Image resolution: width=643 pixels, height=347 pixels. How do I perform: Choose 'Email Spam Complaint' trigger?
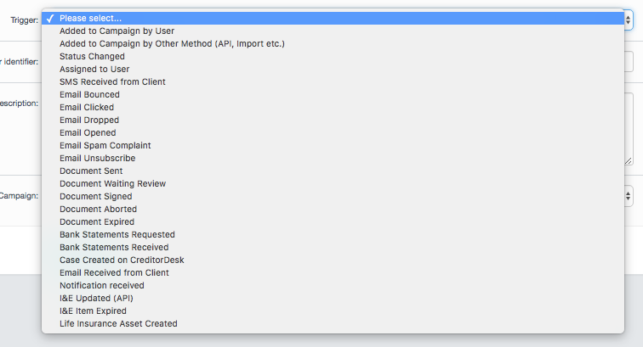[105, 145]
